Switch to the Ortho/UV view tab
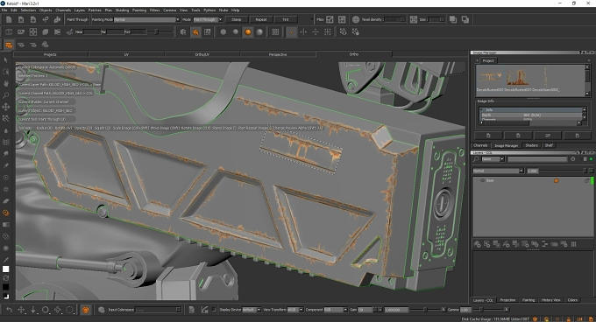This screenshot has width=596, height=322. [202, 54]
